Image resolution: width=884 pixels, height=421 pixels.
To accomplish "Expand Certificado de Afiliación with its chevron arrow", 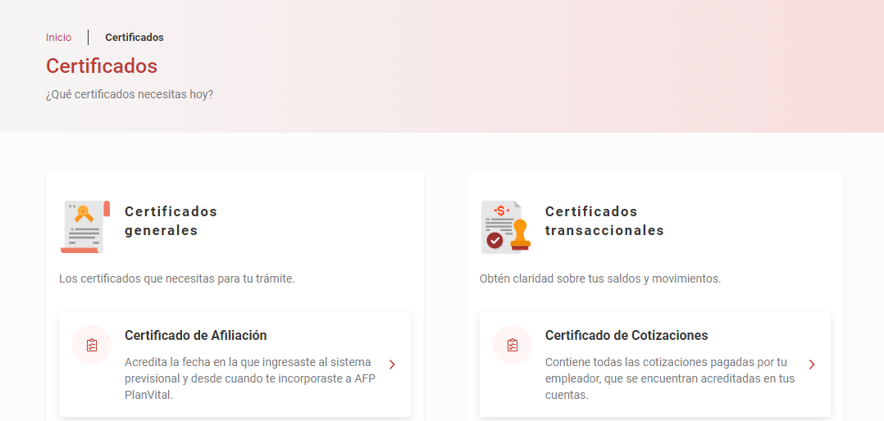I will 392,364.
